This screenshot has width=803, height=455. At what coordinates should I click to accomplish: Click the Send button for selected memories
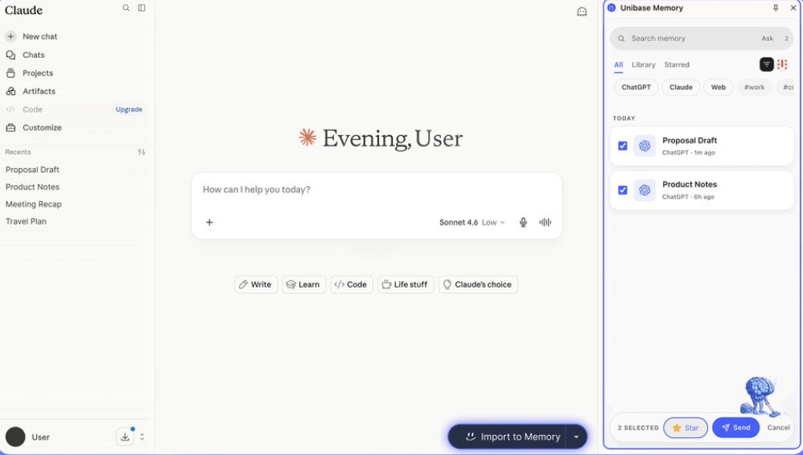735,428
